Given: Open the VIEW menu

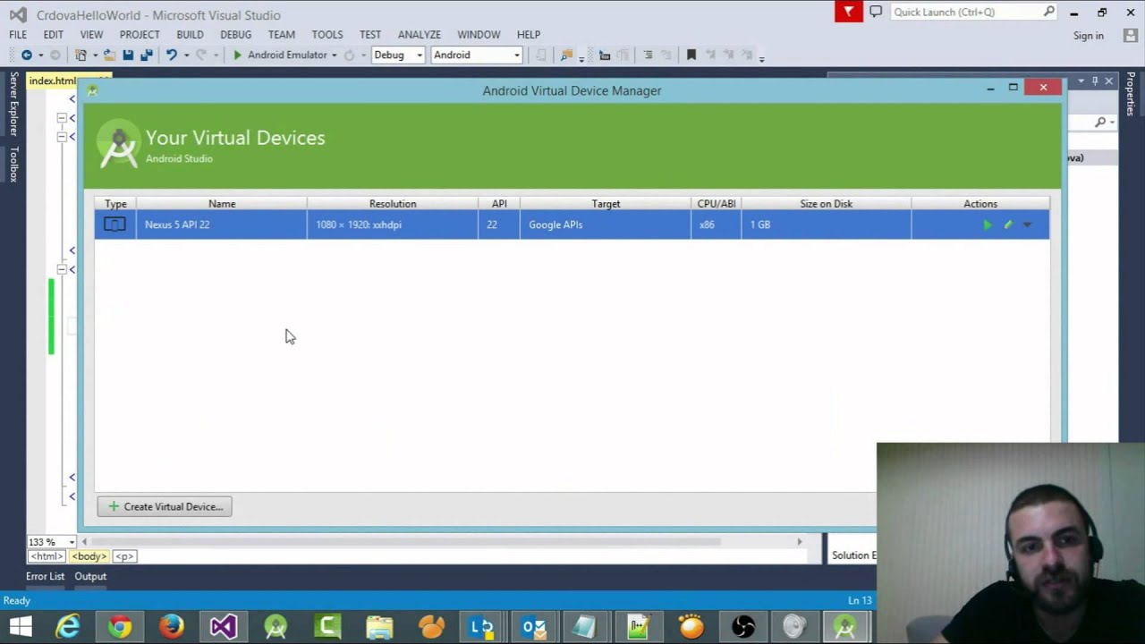Looking at the screenshot, I should pos(91,35).
